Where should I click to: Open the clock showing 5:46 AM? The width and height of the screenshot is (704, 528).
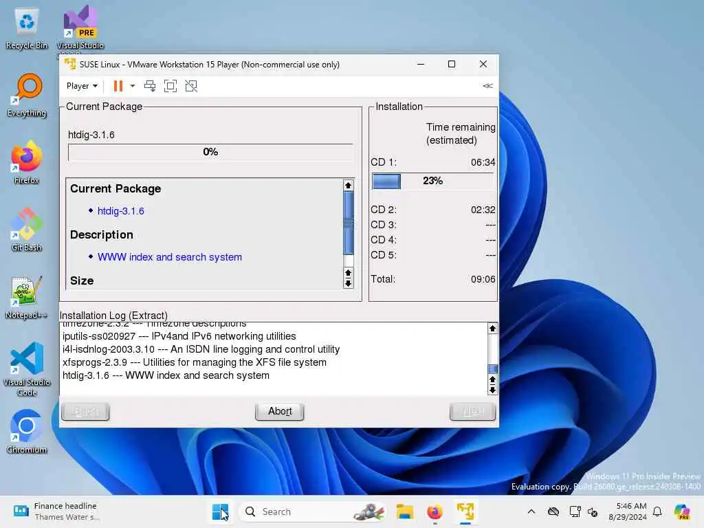click(x=628, y=511)
